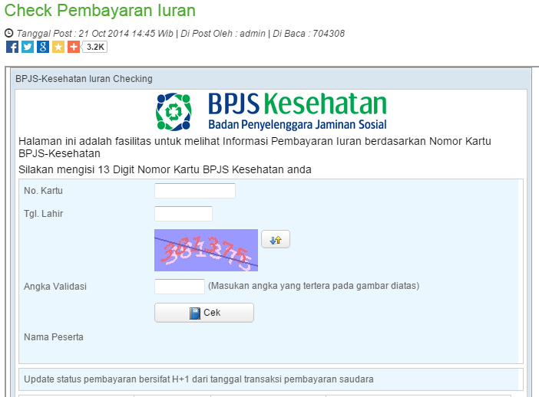539x397 pixels.
Task: Click the Nama Peserta label
Action: 54,337
